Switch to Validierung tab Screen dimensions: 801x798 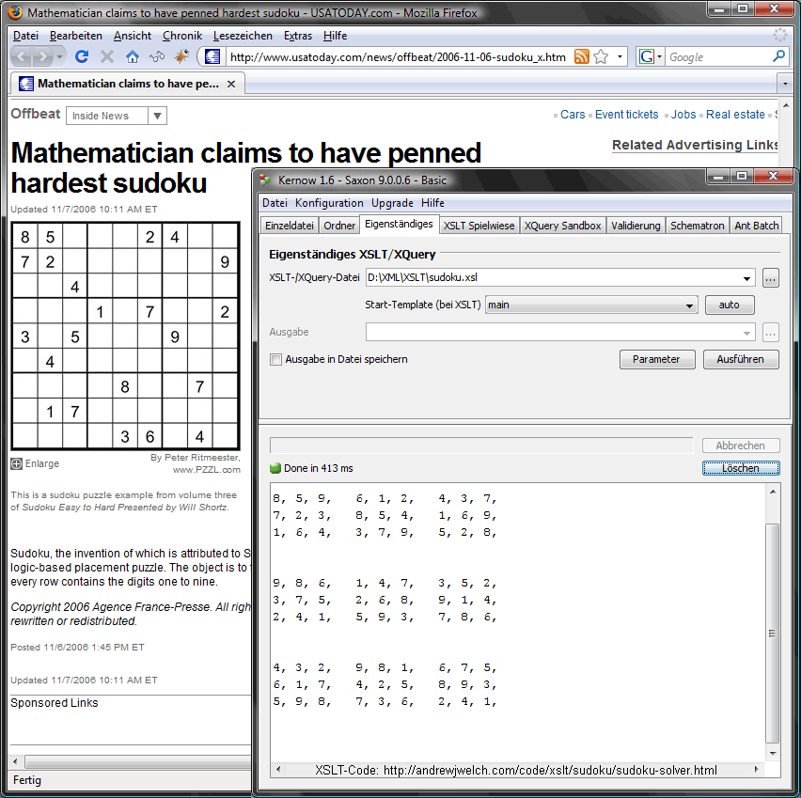[636, 226]
